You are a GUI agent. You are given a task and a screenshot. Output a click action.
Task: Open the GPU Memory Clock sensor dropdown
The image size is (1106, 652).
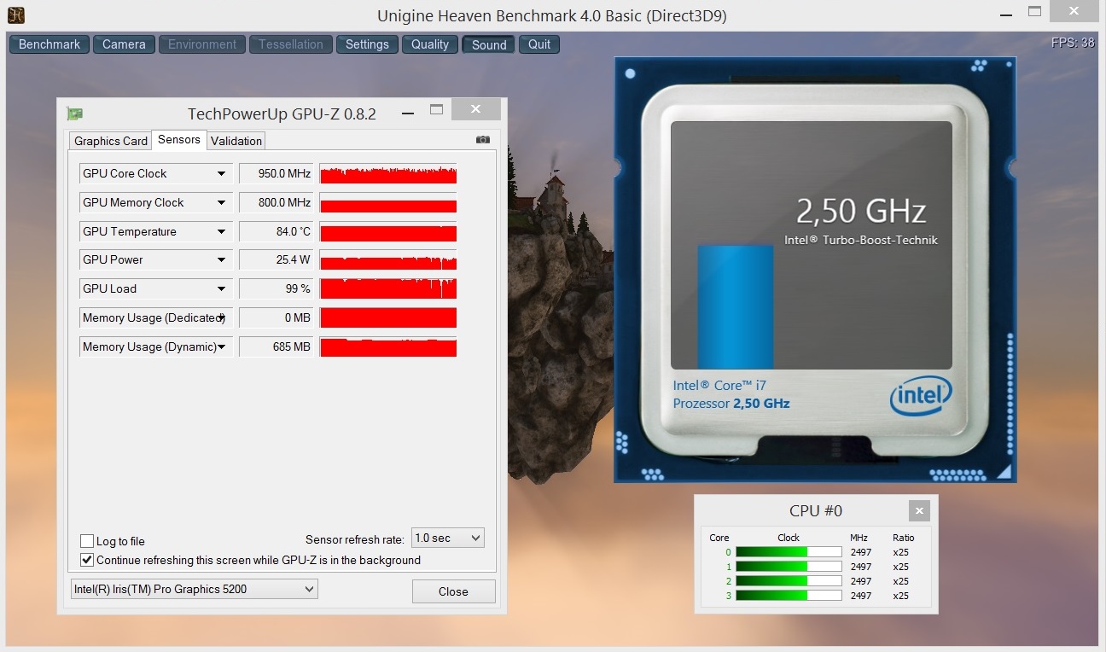tap(221, 202)
